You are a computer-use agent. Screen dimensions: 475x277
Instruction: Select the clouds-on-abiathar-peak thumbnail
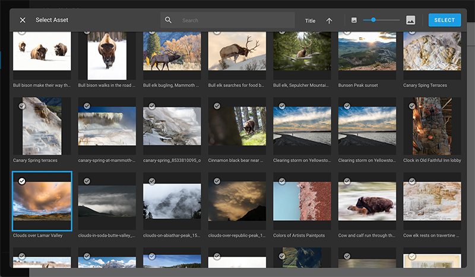172,201
